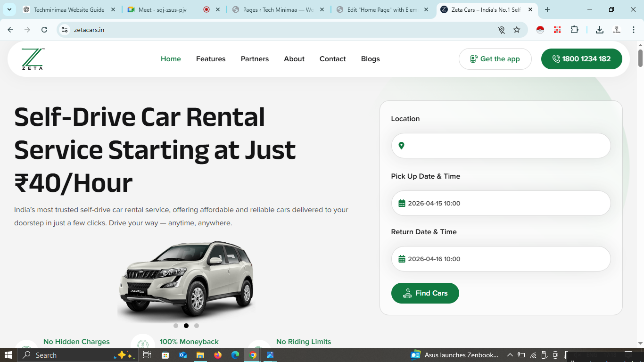
Task: Reload the page with refresh icon
Action: (x=44, y=30)
